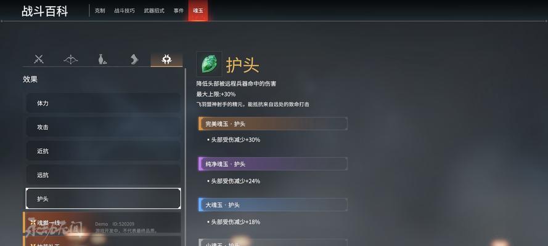Select the bow ranged weapon category icon
The image size is (548, 246).
coord(71,60)
